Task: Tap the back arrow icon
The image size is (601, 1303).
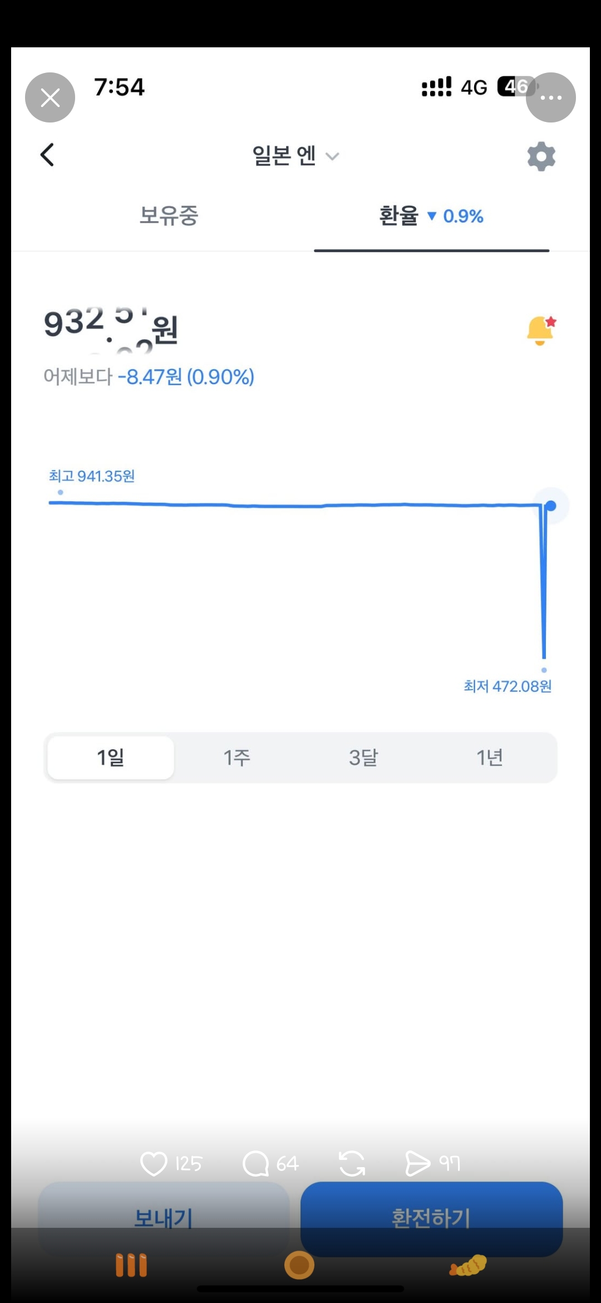Action: tap(48, 155)
